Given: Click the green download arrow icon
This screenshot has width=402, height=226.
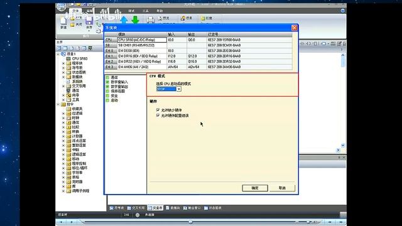Looking at the screenshot, I should click(x=135, y=20).
